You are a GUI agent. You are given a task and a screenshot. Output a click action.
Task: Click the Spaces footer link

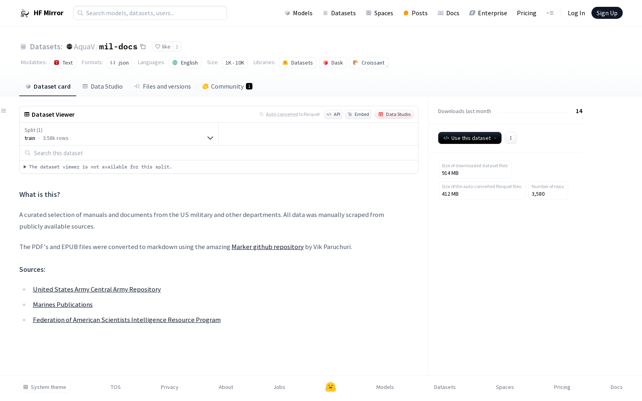tap(505, 387)
